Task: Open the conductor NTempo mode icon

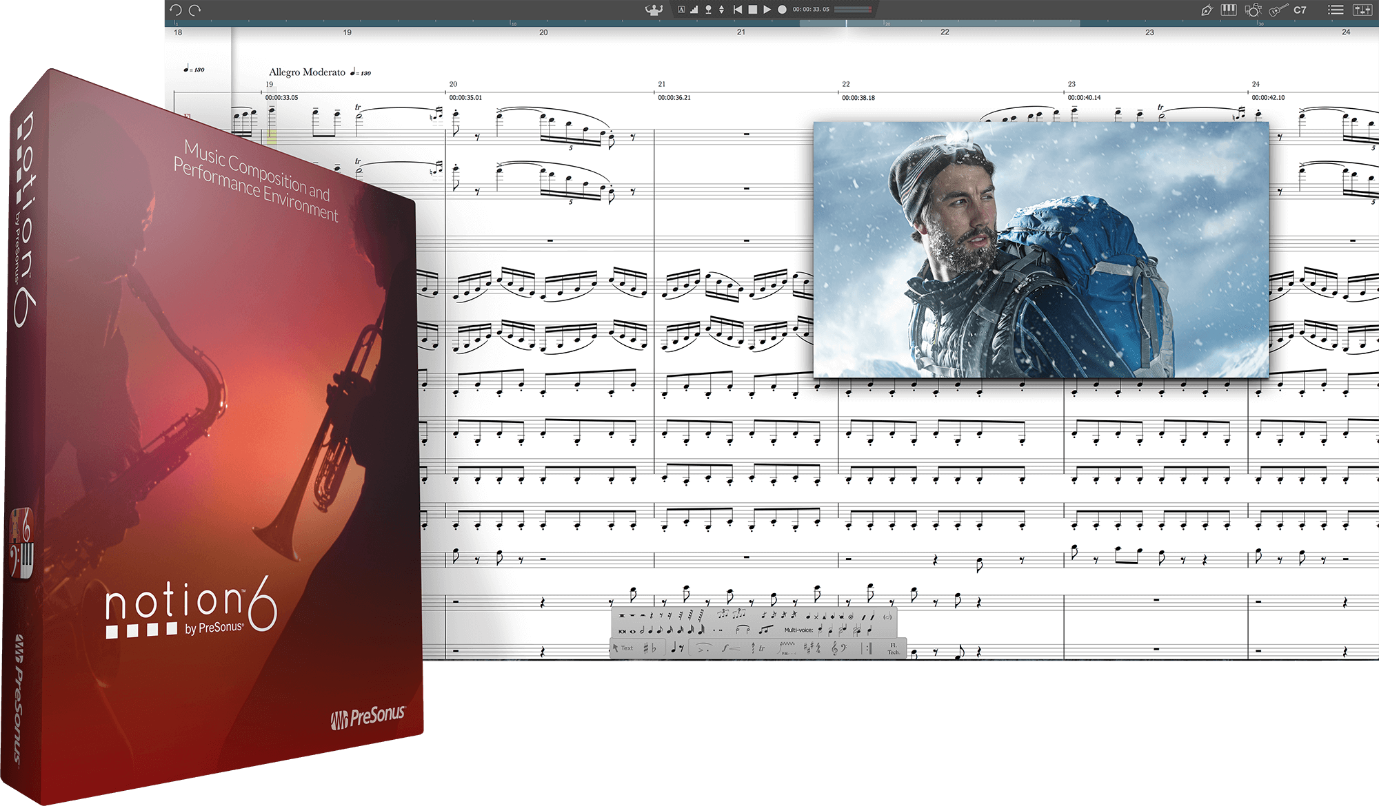Action: (x=654, y=10)
